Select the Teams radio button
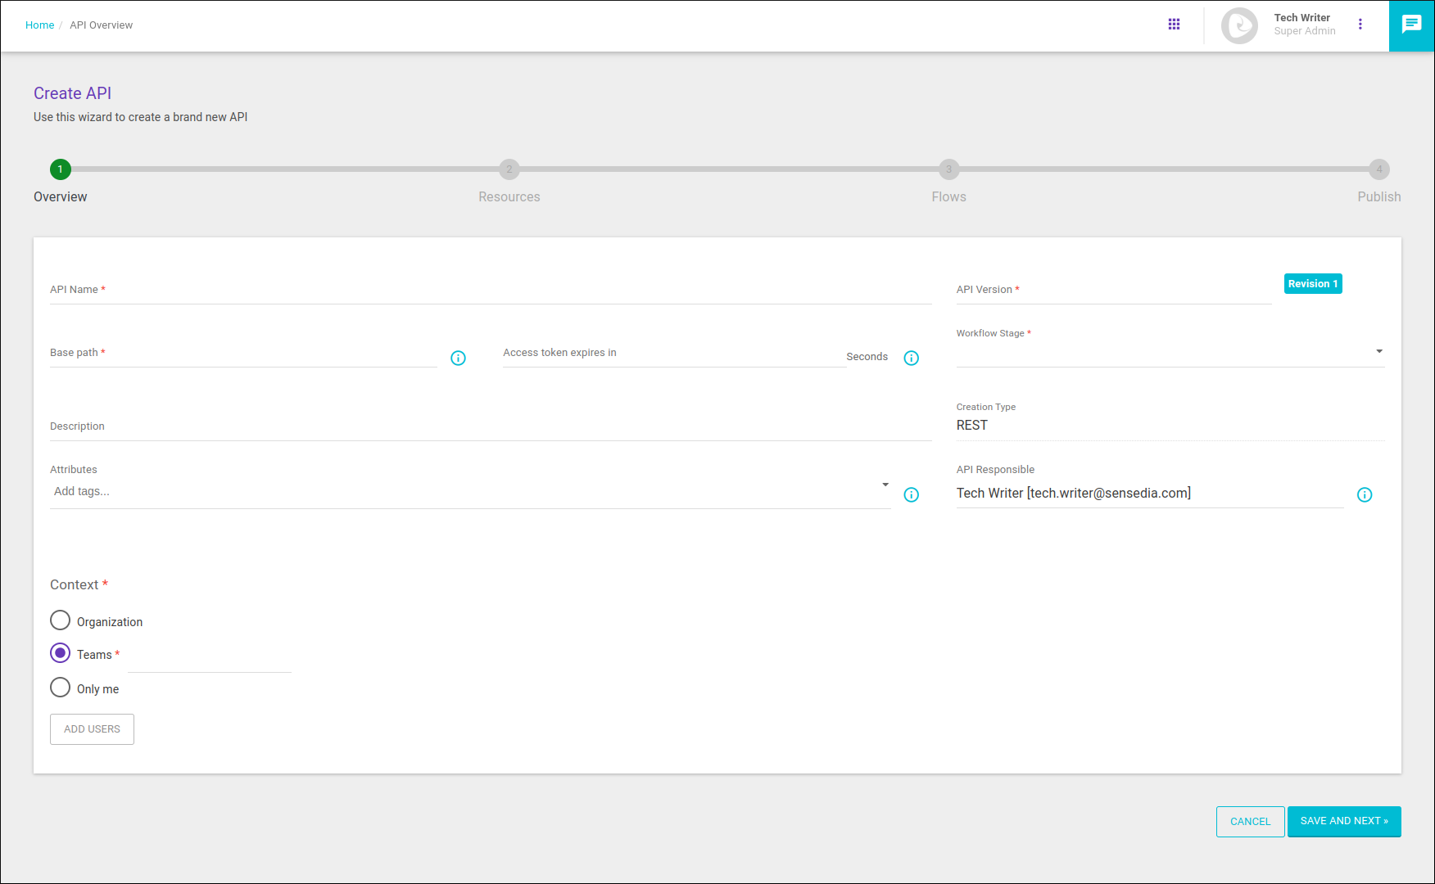1435x884 pixels. click(60, 652)
